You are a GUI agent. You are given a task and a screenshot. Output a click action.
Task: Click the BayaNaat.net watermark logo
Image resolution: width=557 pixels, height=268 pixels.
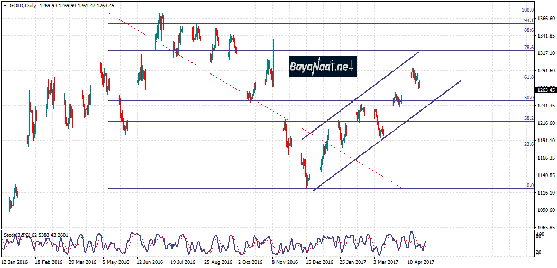point(322,67)
